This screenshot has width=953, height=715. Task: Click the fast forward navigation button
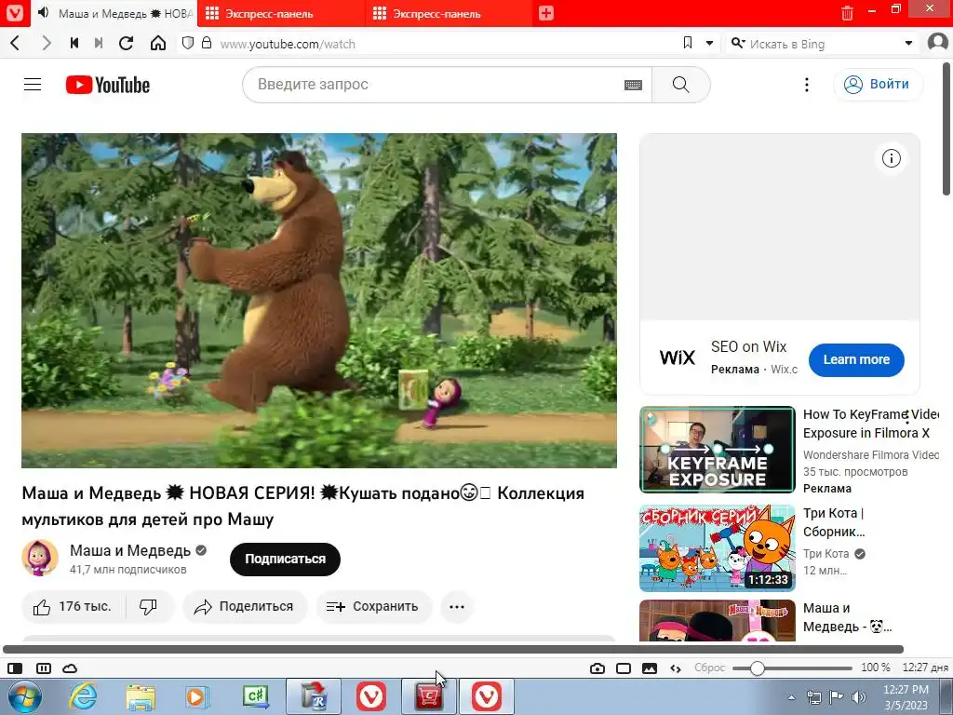point(99,43)
